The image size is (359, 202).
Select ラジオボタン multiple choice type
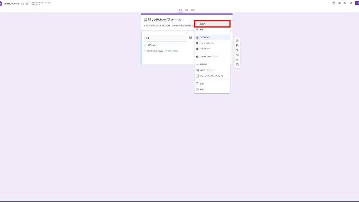point(212,38)
